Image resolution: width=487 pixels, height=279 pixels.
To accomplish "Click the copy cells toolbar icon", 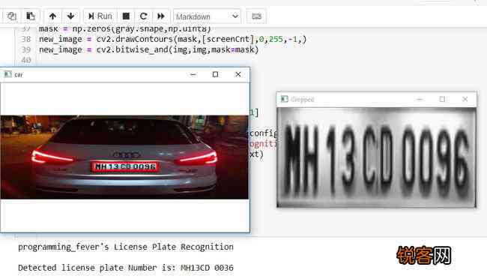I will point(12,16).
